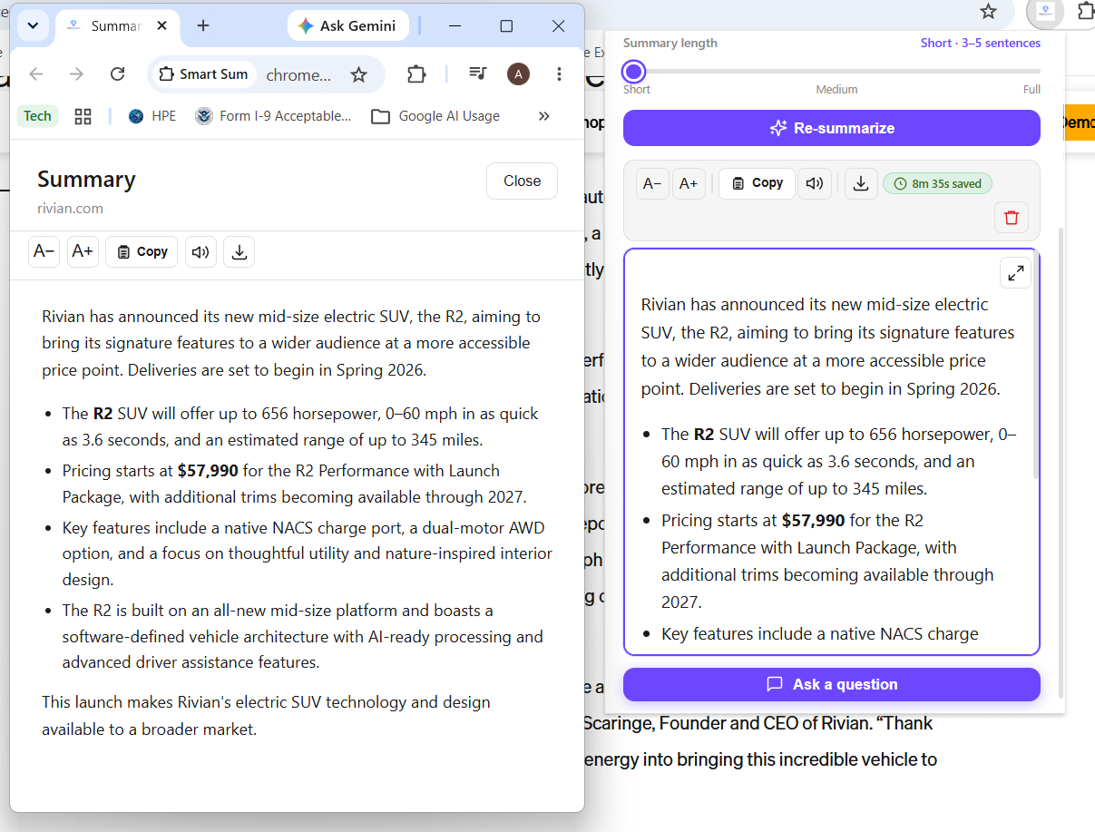The image size is (1095, 832).
Task: Open the Google AI Usage bookmark folder
Action: click(436, 116)
